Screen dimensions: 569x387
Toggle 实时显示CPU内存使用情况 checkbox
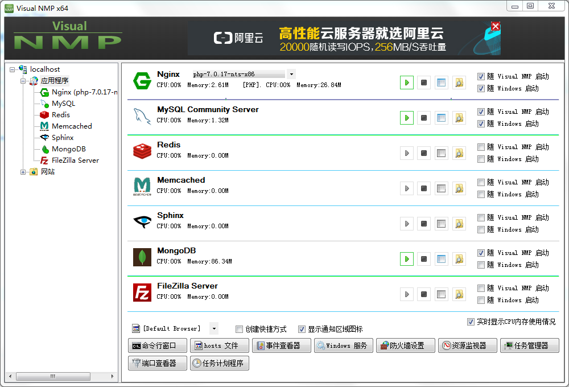(471, 322)
